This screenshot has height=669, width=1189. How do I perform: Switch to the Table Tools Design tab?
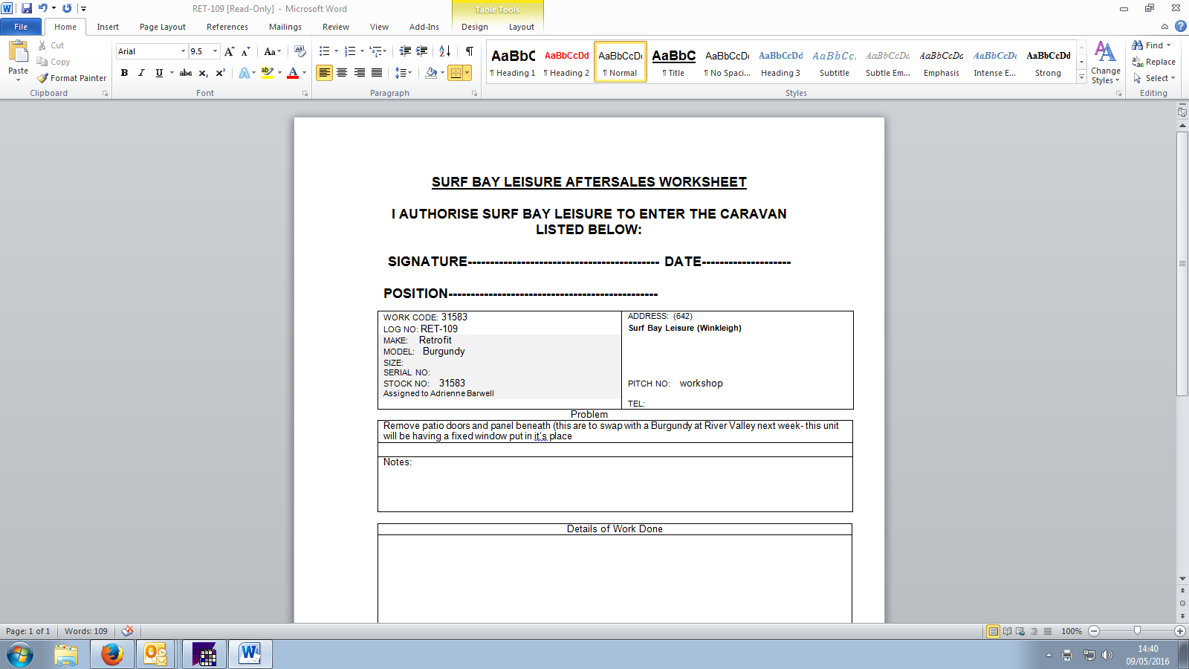pyautogui.click(x=475, y=27)
